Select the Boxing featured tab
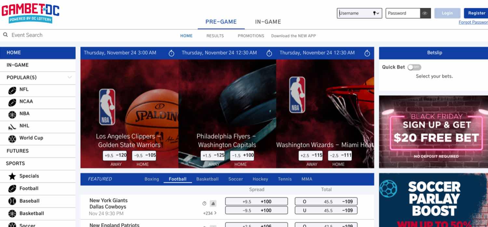 [x=152, y=179]
